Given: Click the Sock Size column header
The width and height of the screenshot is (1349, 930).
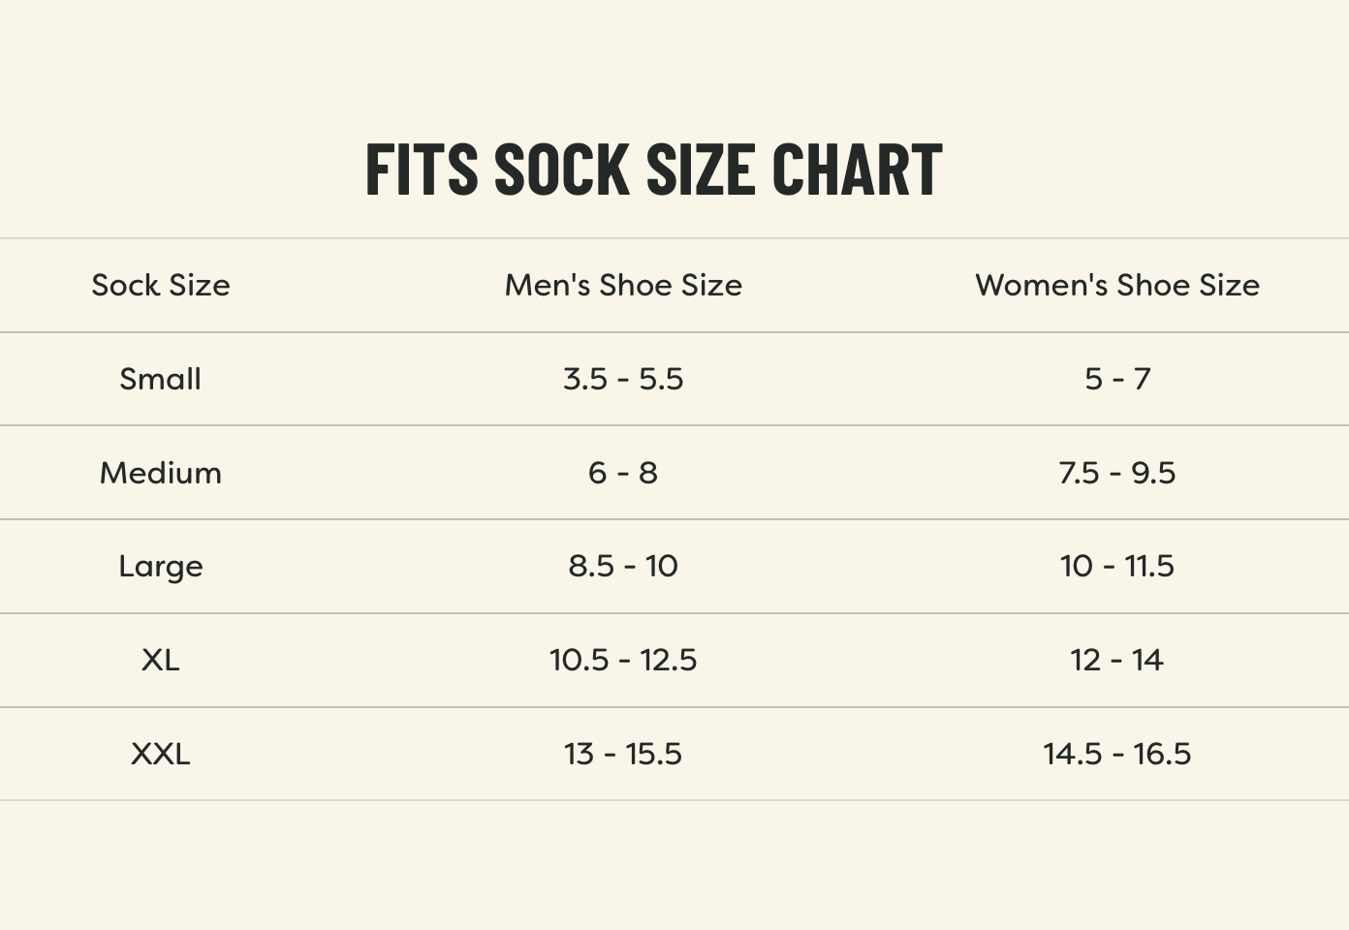Looking at the screenshot, I should click(x=161, y=285).
